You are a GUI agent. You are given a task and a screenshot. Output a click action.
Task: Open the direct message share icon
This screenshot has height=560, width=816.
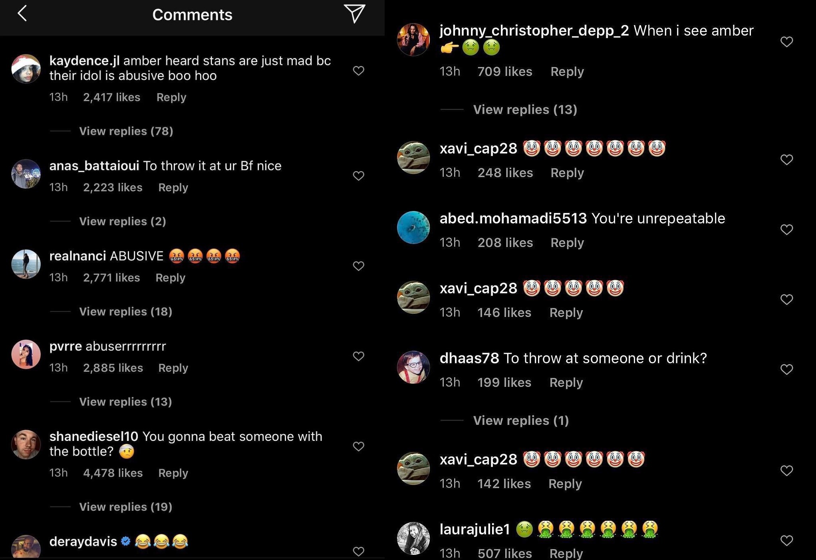pyautogui.click(x=354, y=14)
